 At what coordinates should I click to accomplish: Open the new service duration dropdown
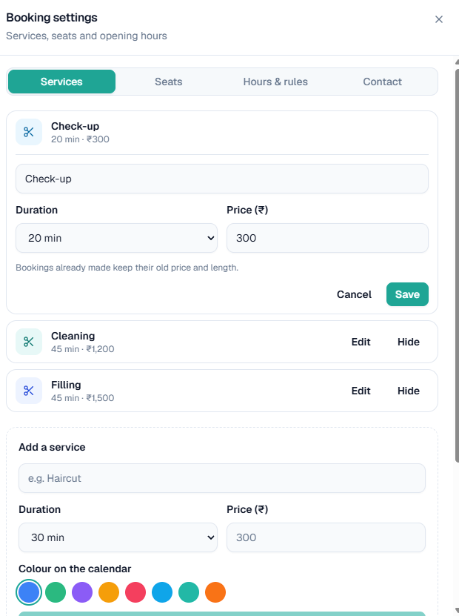[118, 537]
